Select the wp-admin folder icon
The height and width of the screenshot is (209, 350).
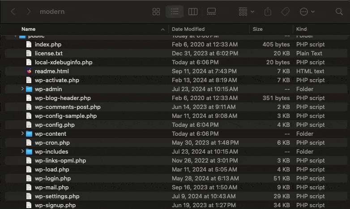tap(29, 89)
